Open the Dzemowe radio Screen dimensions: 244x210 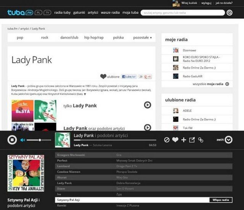pyautogui.click(x=189, y=50)
